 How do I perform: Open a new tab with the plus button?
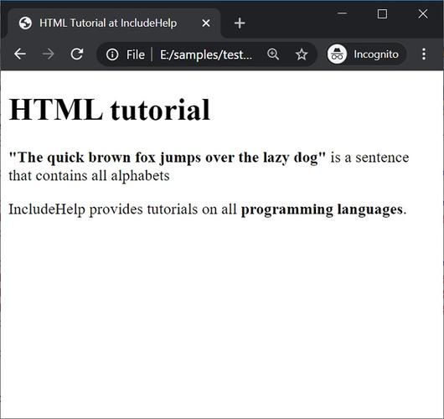point(240,23)
